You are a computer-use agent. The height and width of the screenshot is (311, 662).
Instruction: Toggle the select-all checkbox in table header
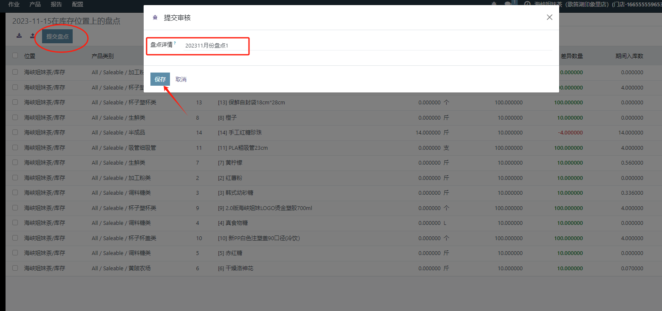pyautogui.click(x=15, y=56)
